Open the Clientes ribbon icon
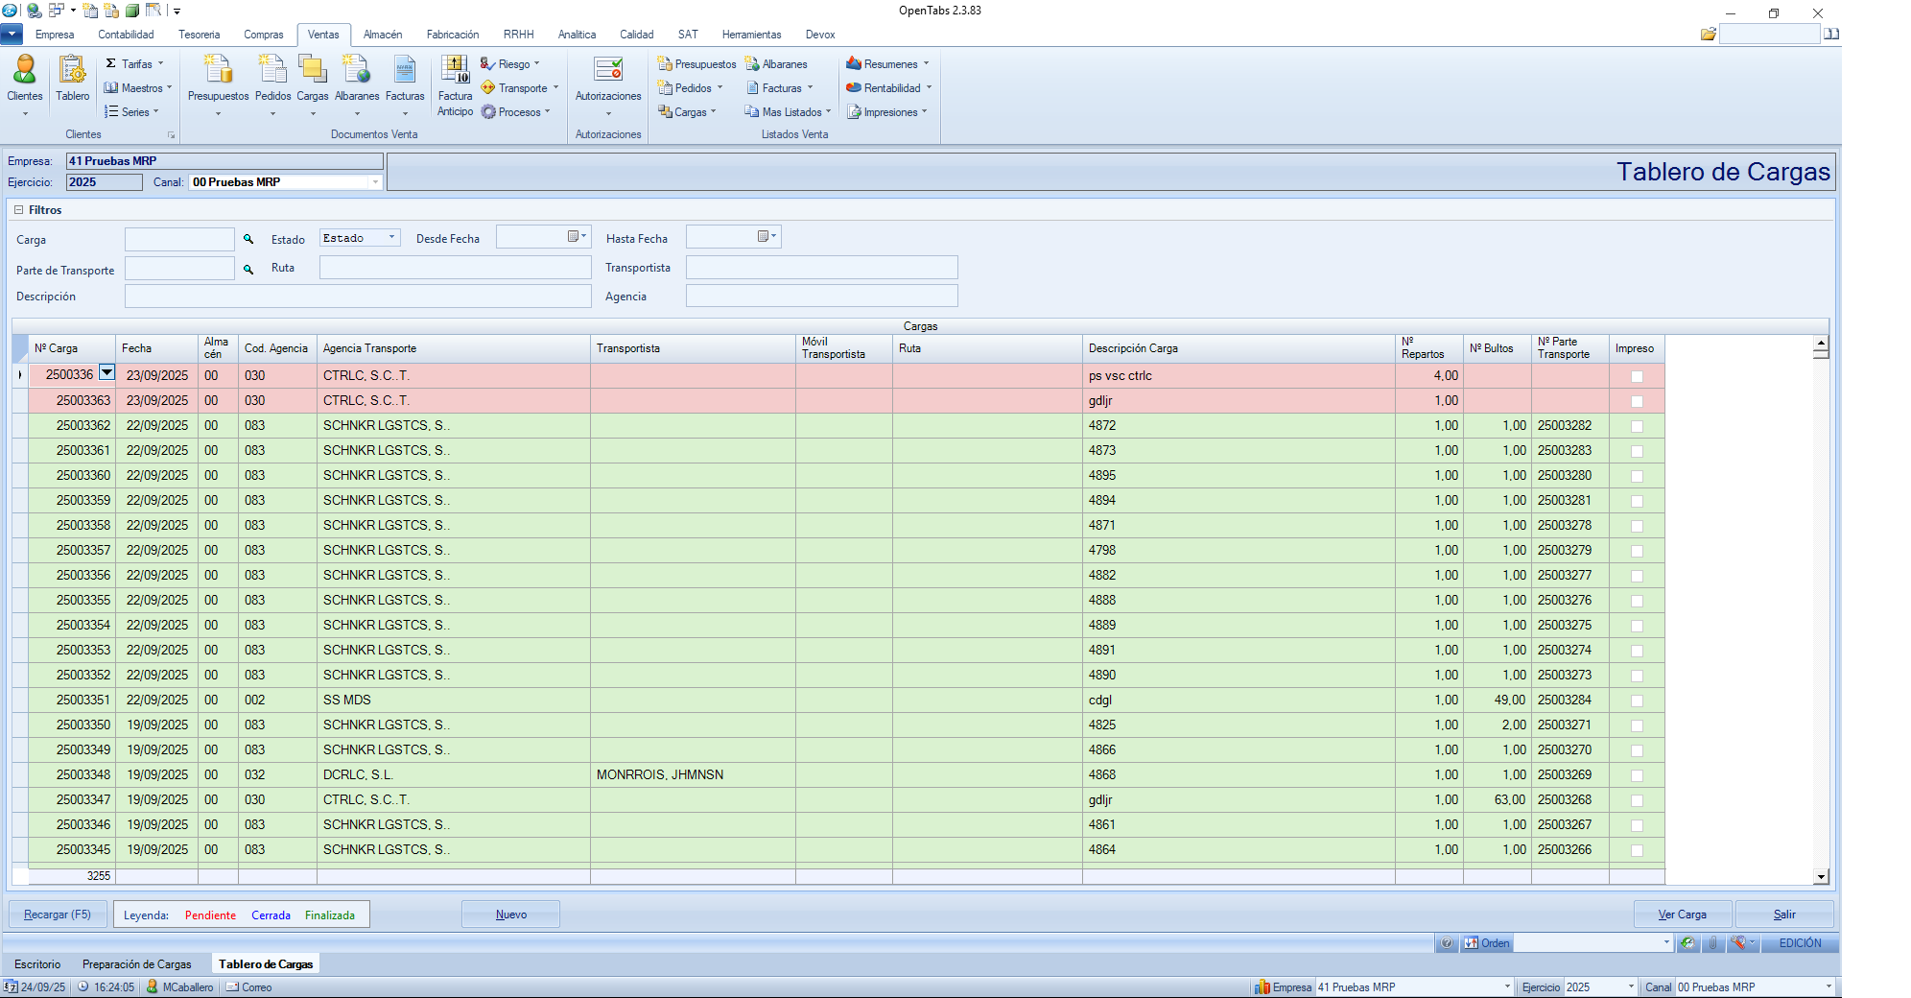1911x998 pixels. click(24, 77)
